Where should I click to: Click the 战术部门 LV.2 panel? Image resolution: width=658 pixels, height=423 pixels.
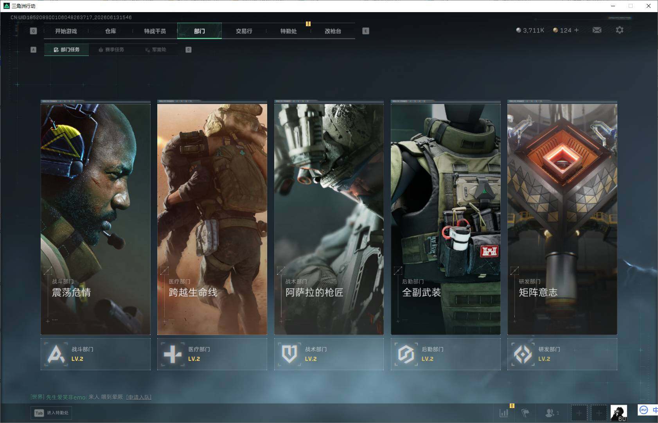(329, 354)
